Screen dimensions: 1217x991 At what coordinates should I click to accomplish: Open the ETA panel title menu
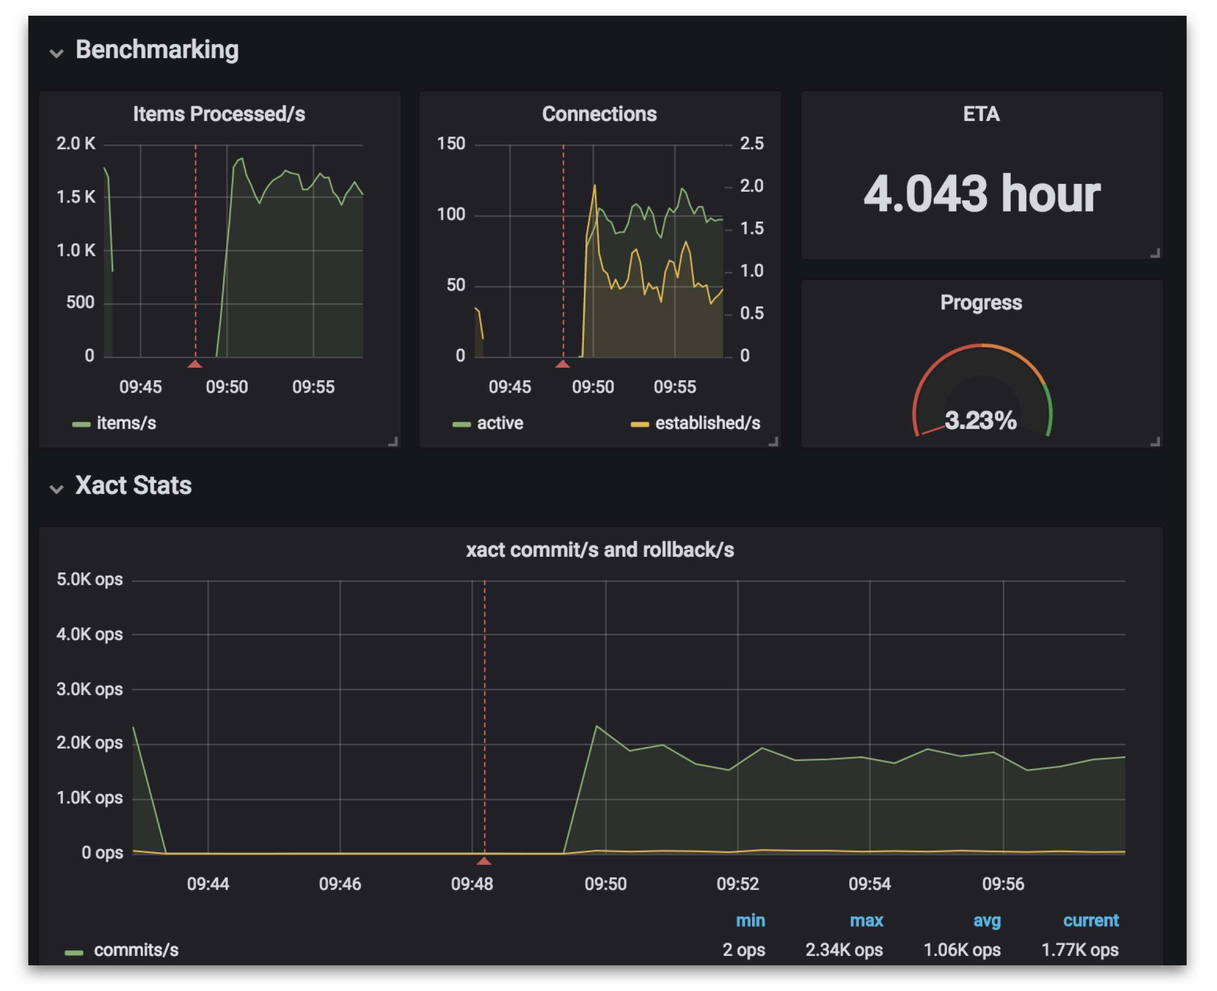coord(981,114)
